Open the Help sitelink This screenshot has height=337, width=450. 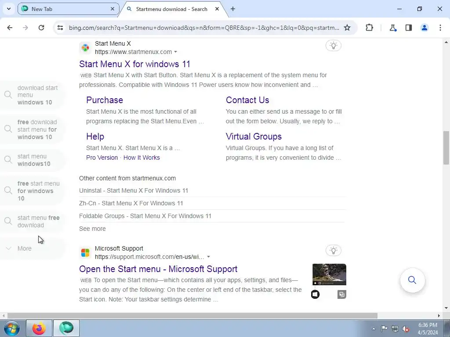(95, 136)
